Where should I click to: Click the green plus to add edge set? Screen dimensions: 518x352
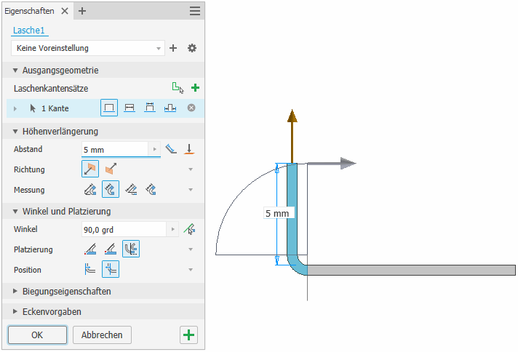[x=194, y=88]
